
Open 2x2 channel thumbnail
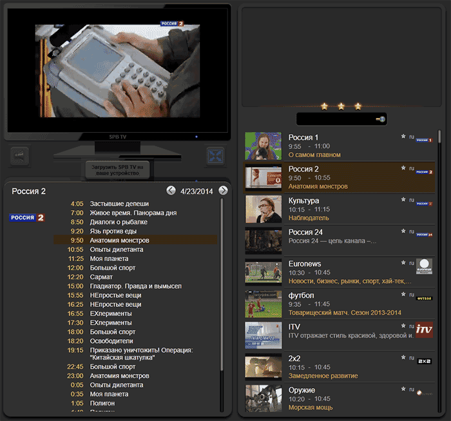[263, 367]
